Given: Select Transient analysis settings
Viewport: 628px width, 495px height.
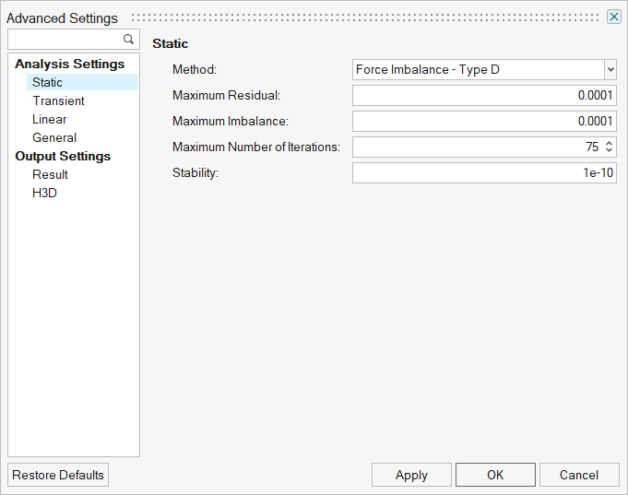Looking at the screenshot, I should [58, 100].
